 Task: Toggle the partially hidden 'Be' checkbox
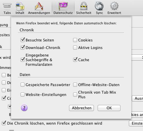pyautogui.click(x=4, y=75)
